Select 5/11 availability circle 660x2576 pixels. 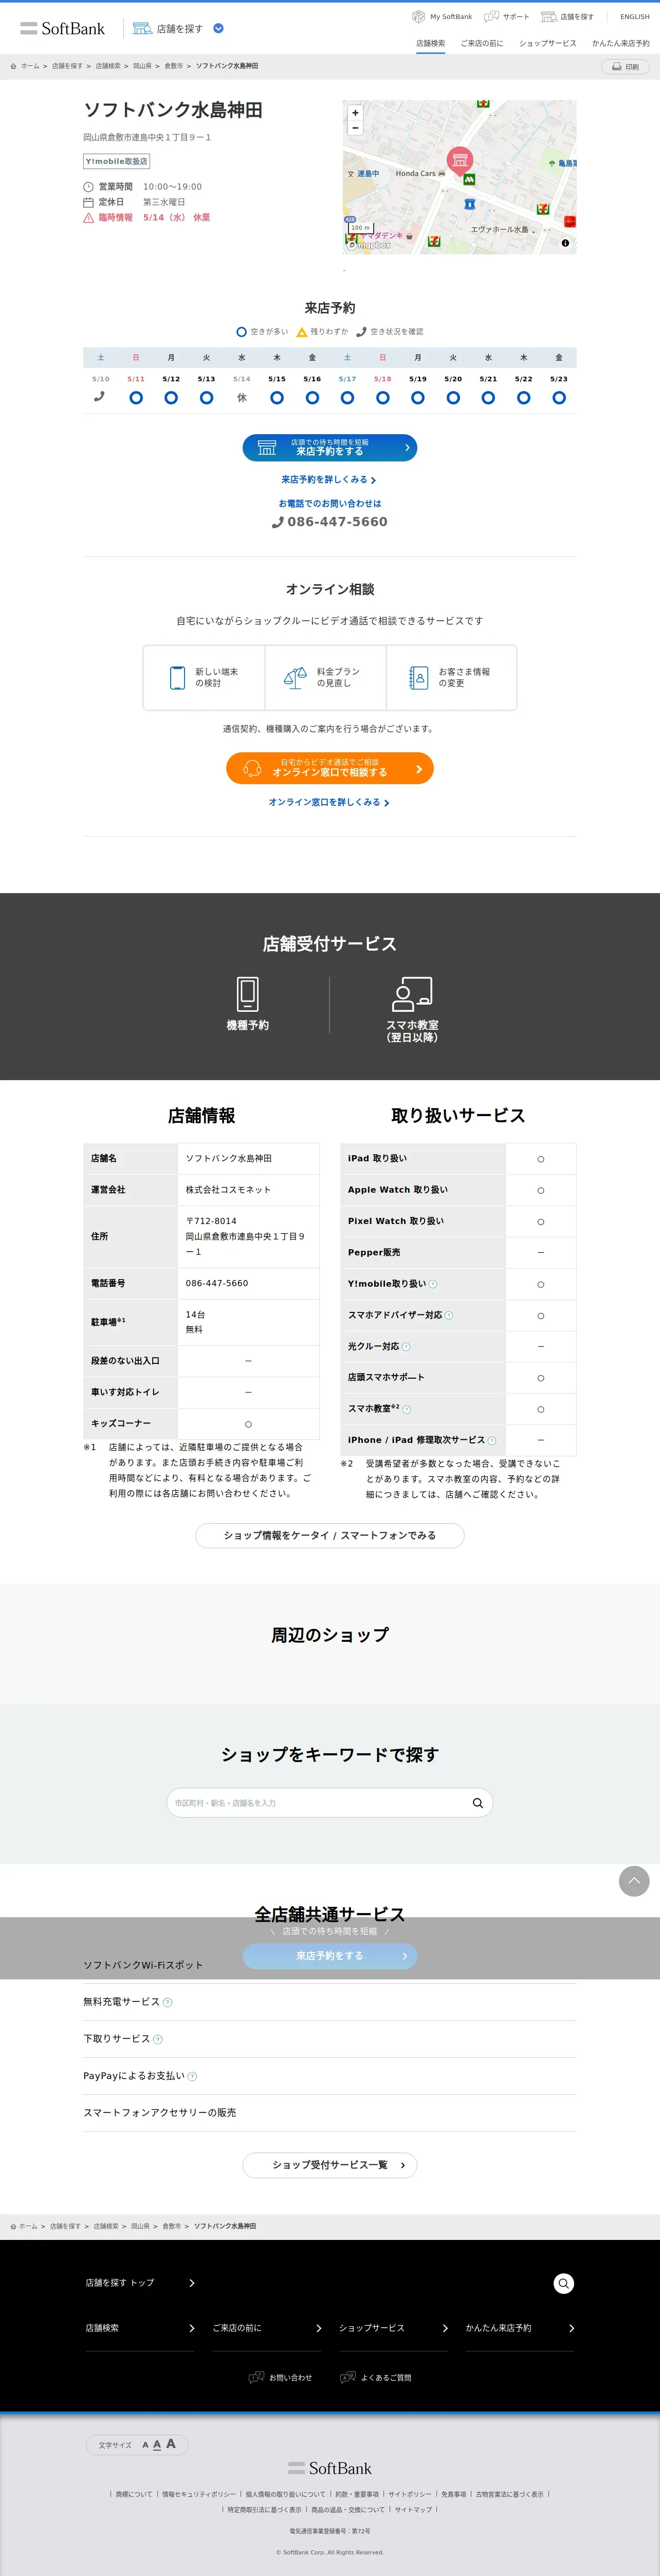[136, 397]
